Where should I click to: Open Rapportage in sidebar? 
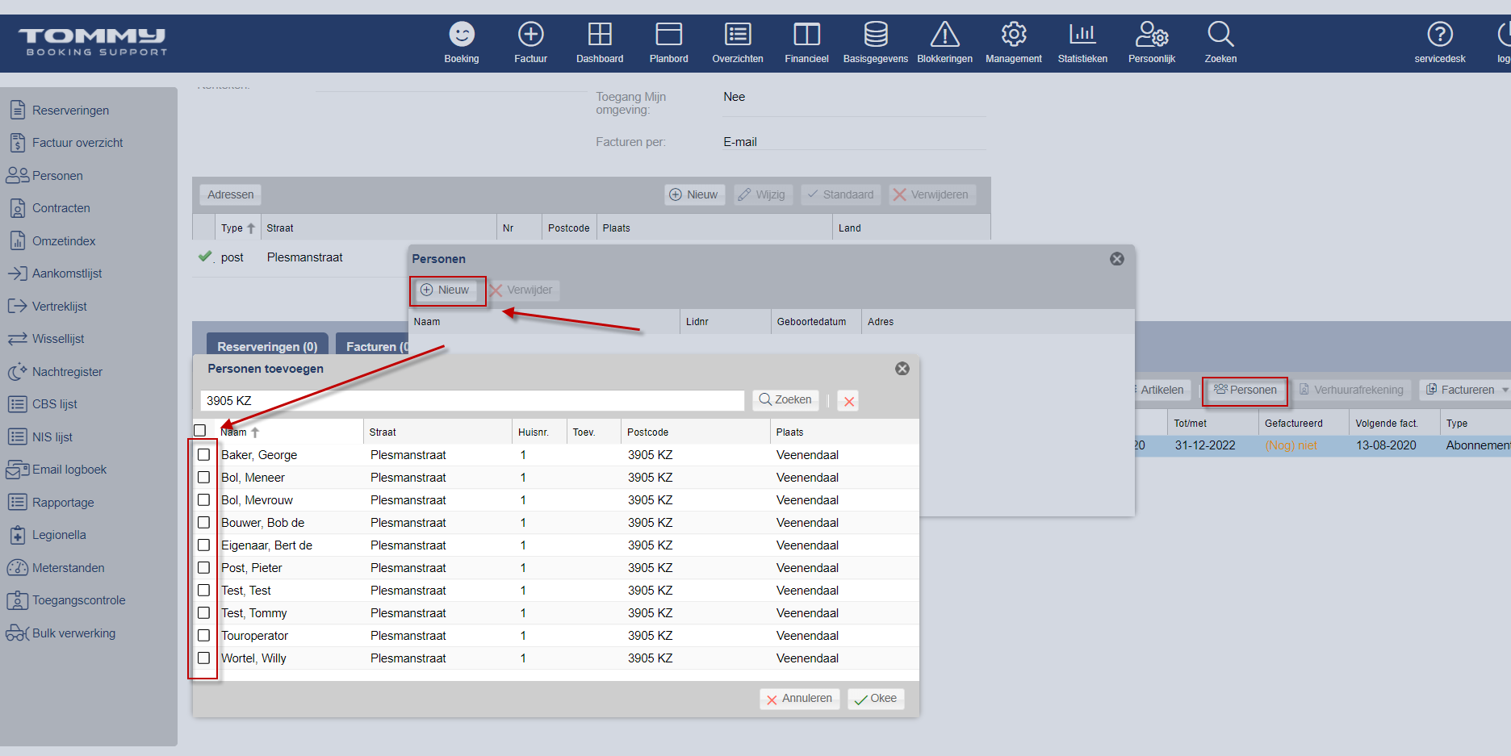pos(63,503)
